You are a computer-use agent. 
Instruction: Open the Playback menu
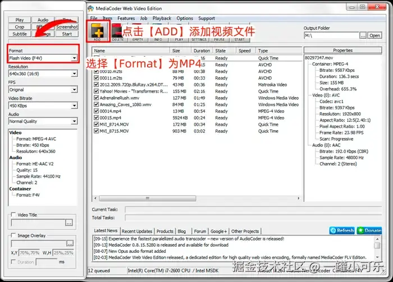pos(162,19)
